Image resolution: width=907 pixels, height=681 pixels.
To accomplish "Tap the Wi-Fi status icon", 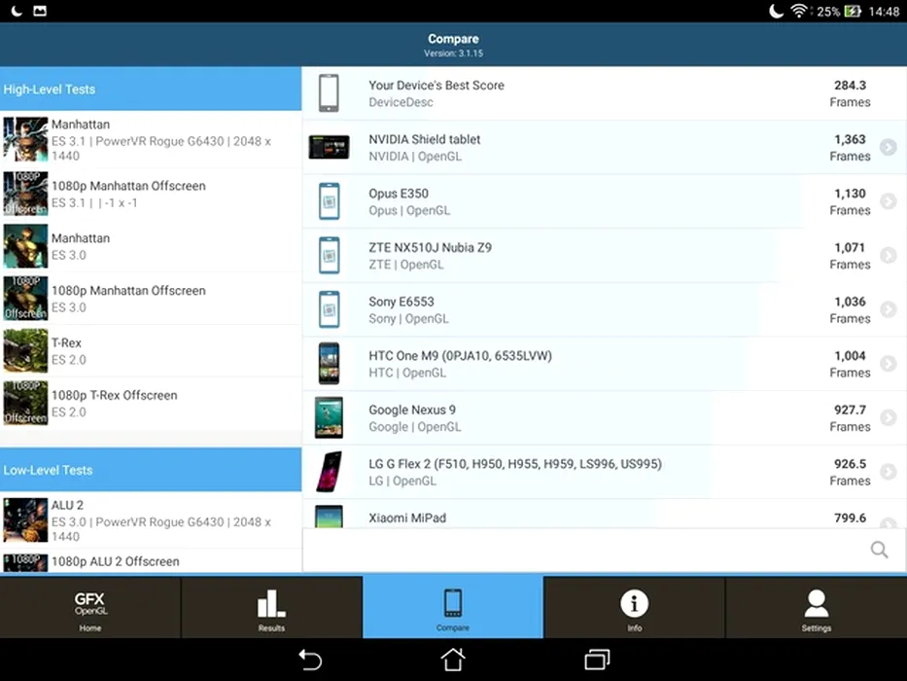I will [799, 12].
